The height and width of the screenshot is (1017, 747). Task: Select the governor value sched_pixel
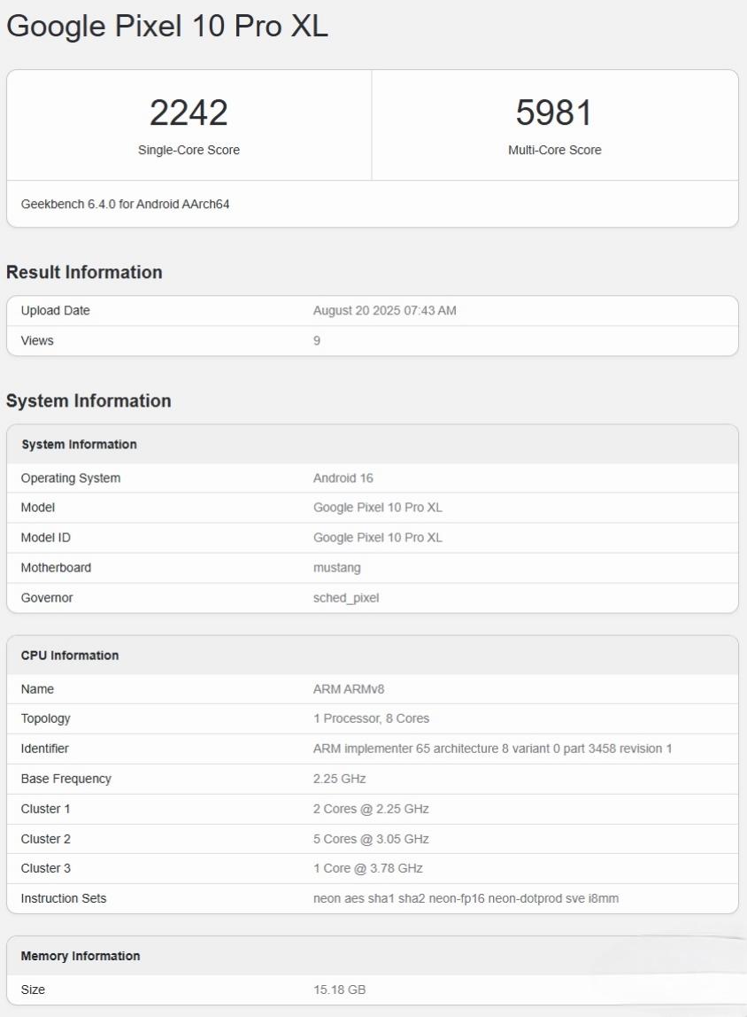pos(346,598)
